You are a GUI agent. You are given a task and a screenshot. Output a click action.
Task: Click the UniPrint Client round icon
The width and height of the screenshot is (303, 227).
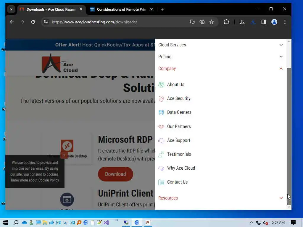pyautogui.click(x=67, y=200)
